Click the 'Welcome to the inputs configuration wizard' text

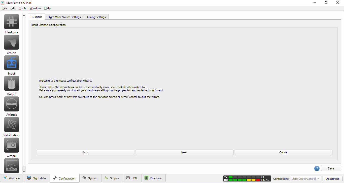[x=65, y=81]
